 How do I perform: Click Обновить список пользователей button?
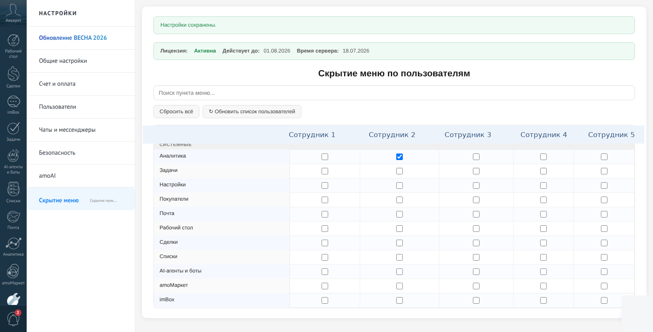tap(252, 112)
